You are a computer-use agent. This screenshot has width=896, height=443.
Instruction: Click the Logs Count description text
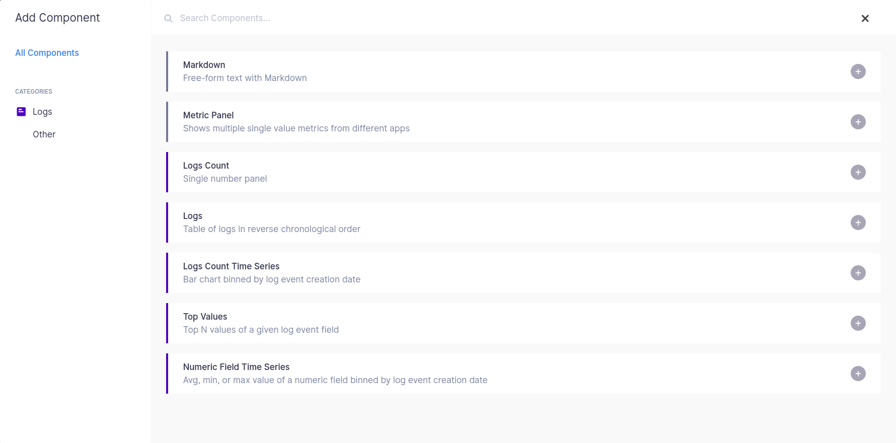click(225, 179)
